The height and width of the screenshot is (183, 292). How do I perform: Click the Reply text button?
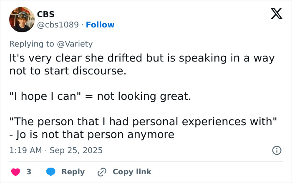tap(73, 172)
